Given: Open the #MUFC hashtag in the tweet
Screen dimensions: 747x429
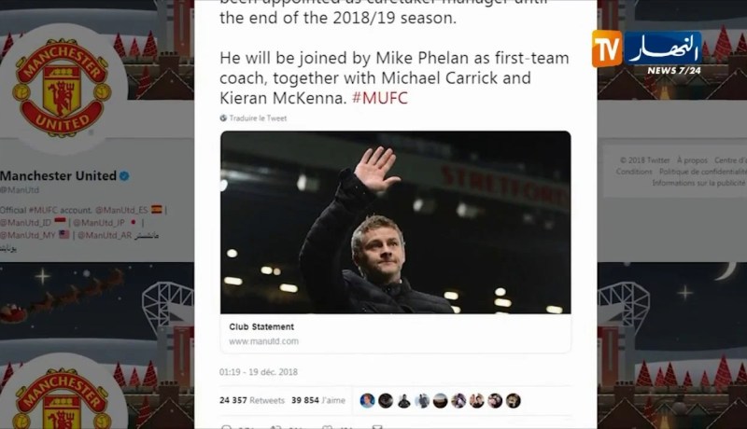Looking at the screenshot, I should (380, 98).
